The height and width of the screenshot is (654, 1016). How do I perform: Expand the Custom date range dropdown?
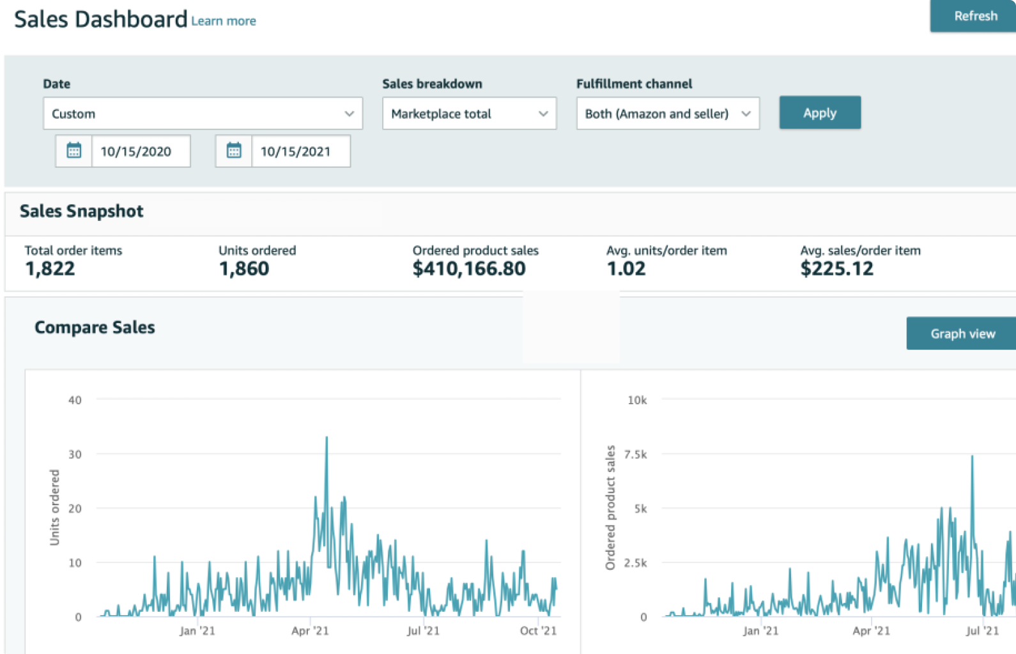click(x=203, y=114)
